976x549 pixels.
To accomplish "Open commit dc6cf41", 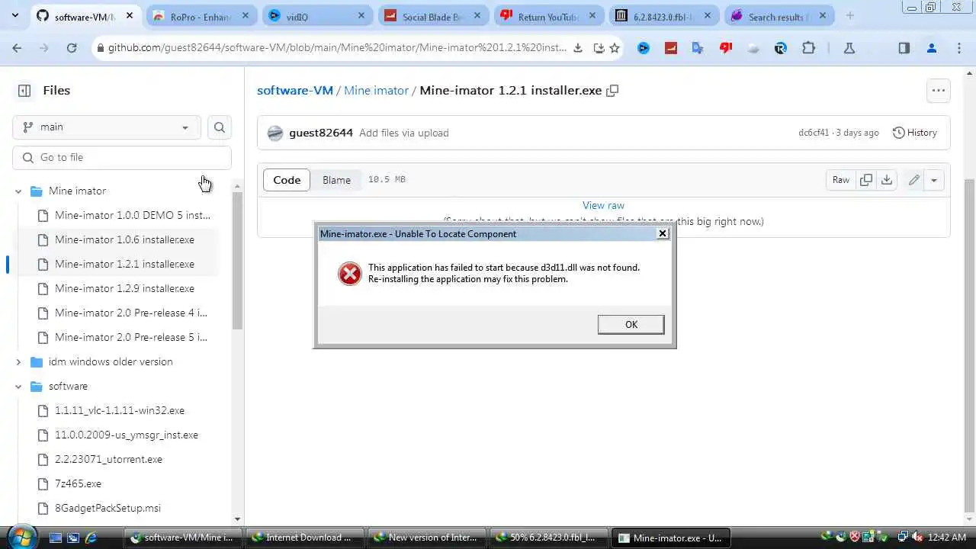I will coord(814,133).
